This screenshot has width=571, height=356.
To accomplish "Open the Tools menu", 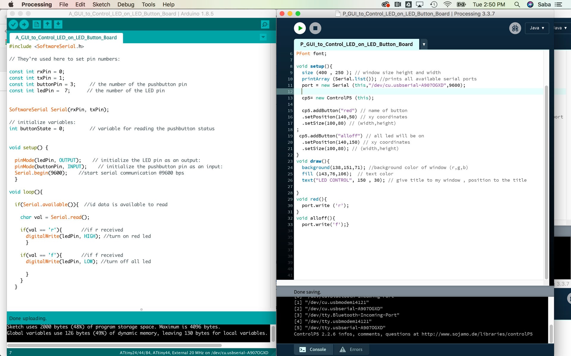I will click(x=148, y=4).
